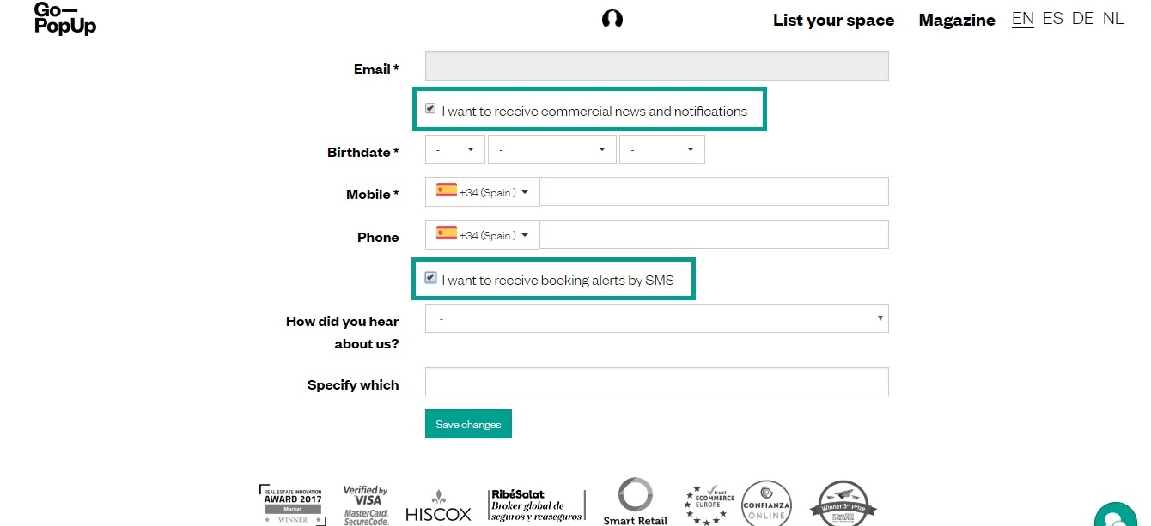Click the Trust Ecommerce Europe badge
The image size is (1151, 526).
[x=710, y=505]
